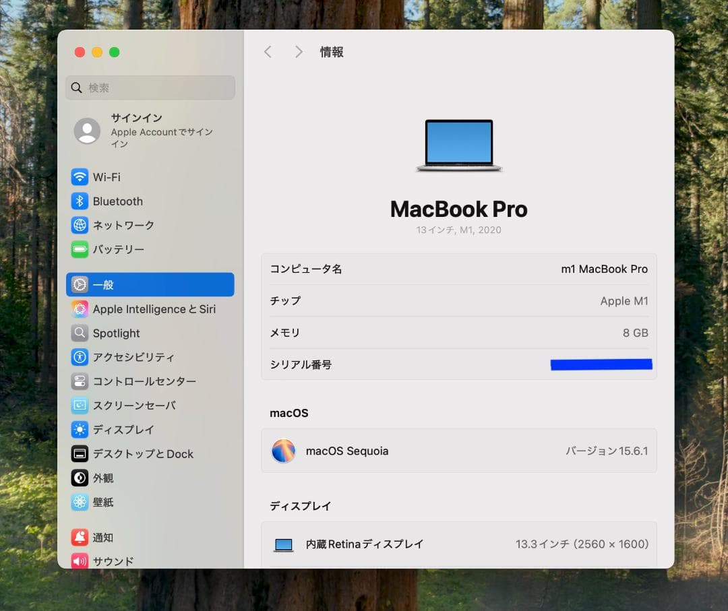Select Bluetooth in the sidebar

pyautogui.click(x=118, y=201)
